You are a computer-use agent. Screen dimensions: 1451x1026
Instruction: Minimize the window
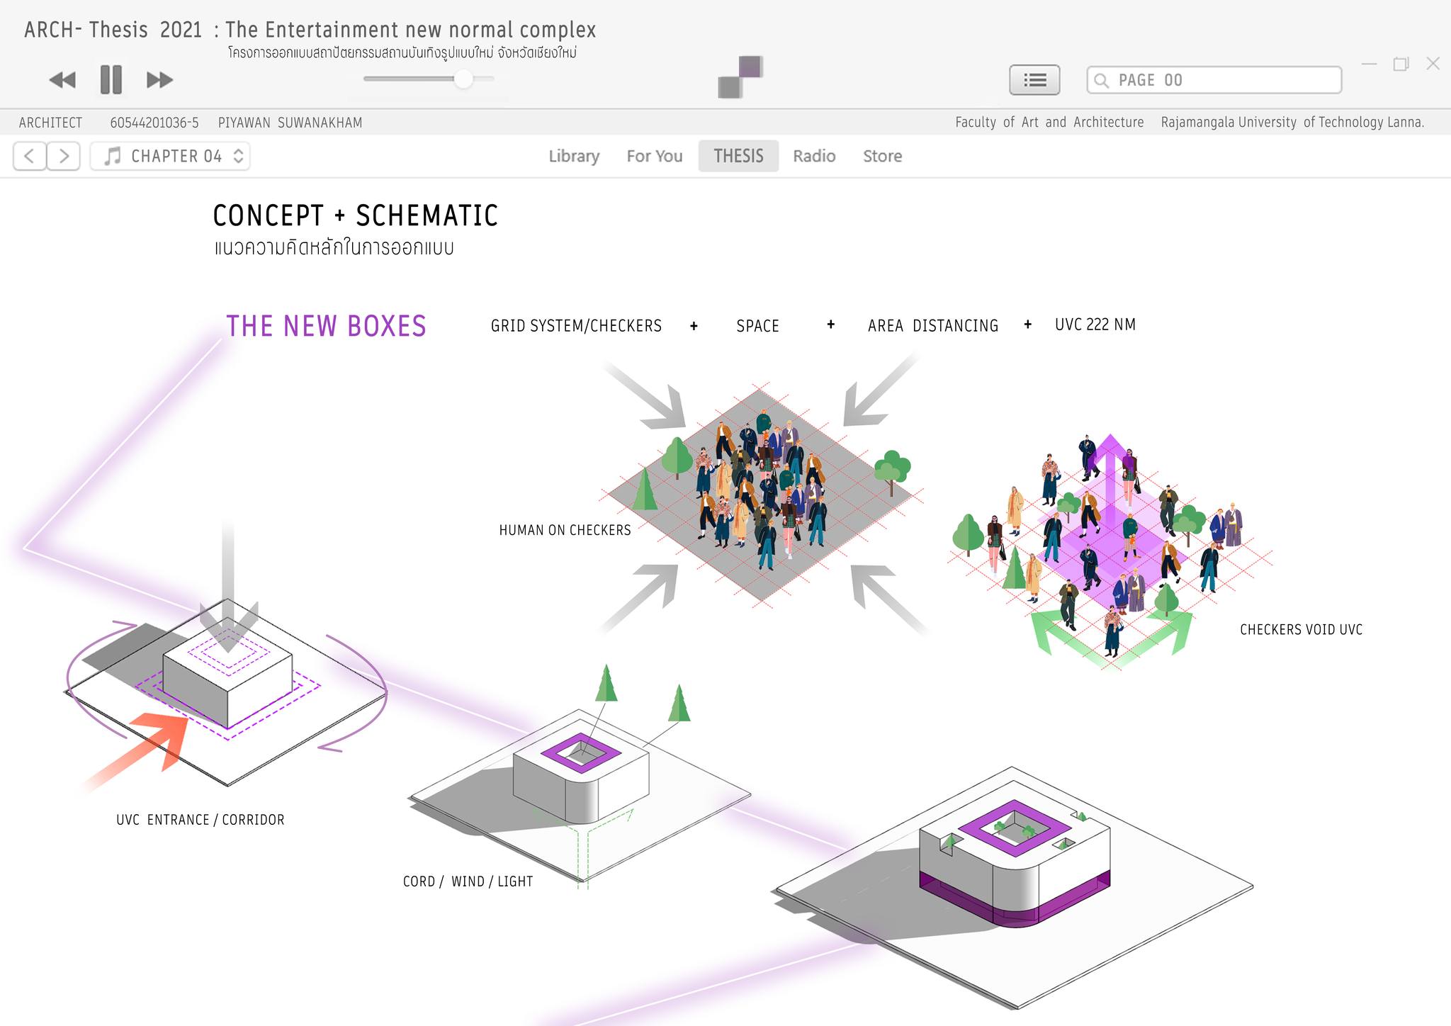coord(1369,64)
